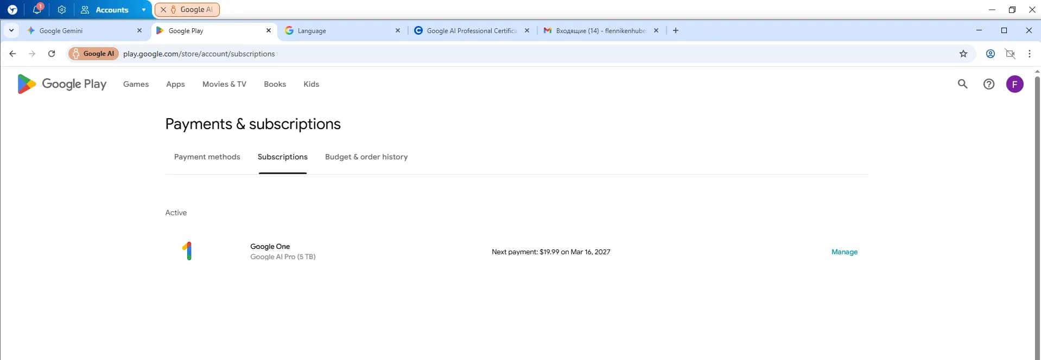The image size is (1041, 360).
Task: Open the notifications bell icon
Action: [x=37, y=10]
